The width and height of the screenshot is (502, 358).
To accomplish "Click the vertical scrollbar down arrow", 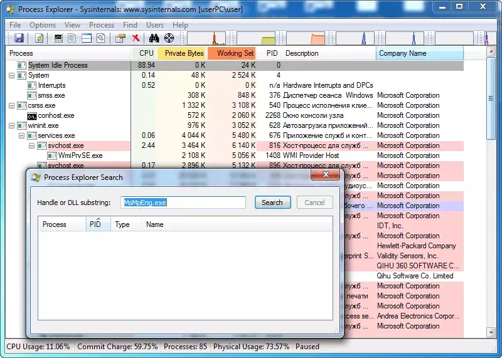I will (x=491, y=332).
